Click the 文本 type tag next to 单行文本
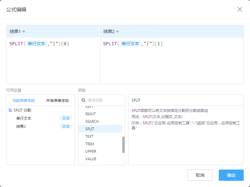The height and width of the screenshot is (187, 250). click(66, 118)
